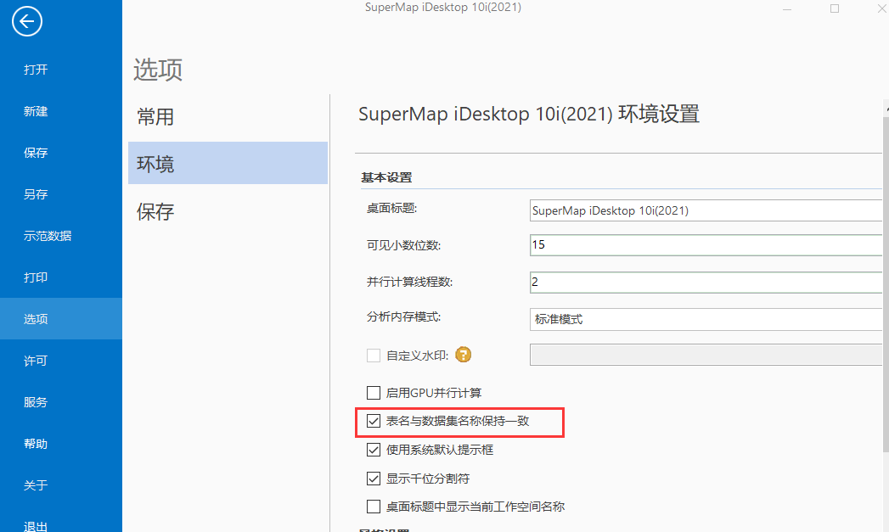Uncheck 表名与数据集名称保持一致
Screen dimensions: 889x532
(374, 421)
